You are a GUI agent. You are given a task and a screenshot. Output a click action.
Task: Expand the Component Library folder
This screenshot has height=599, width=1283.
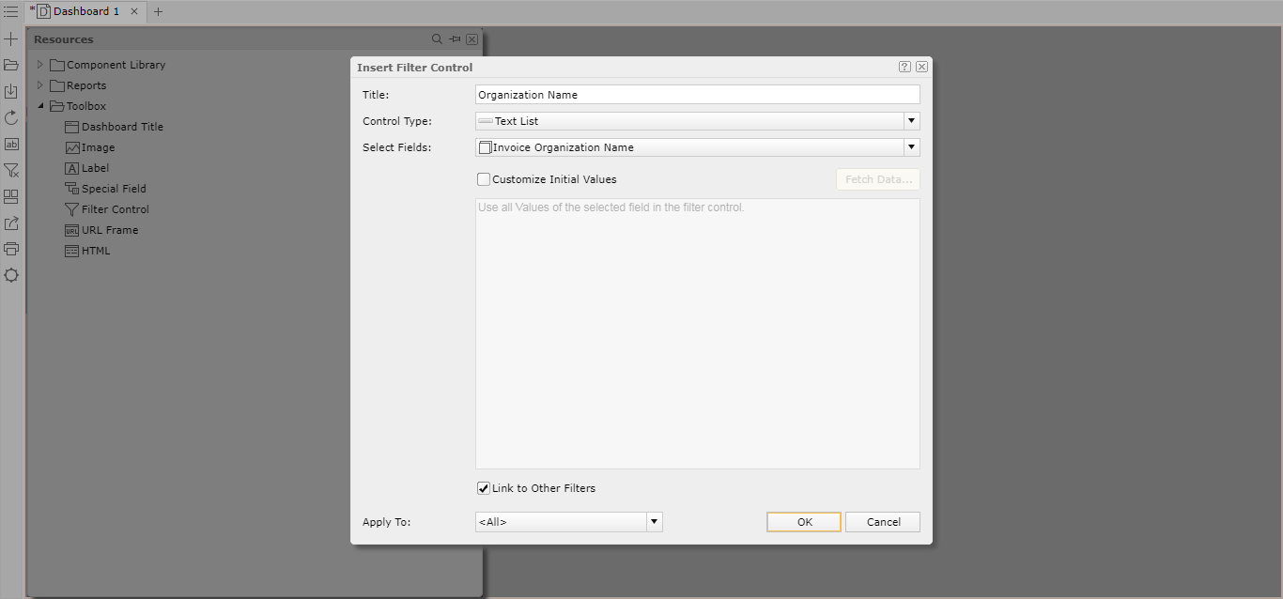tap(40, 65)
